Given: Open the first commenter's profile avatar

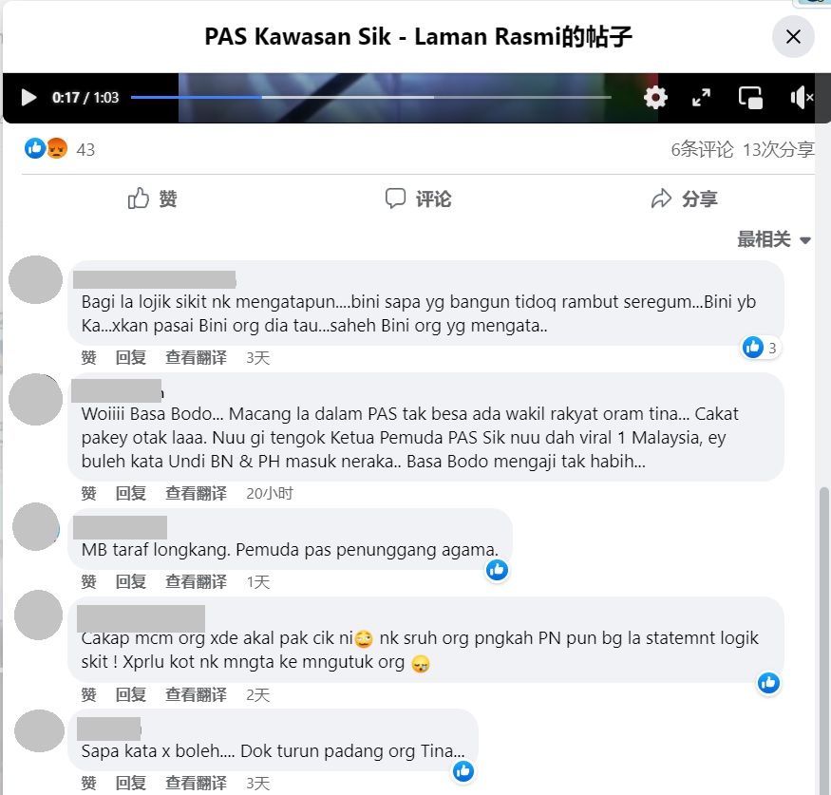Looking at the screenshot, I should (35, 280).
